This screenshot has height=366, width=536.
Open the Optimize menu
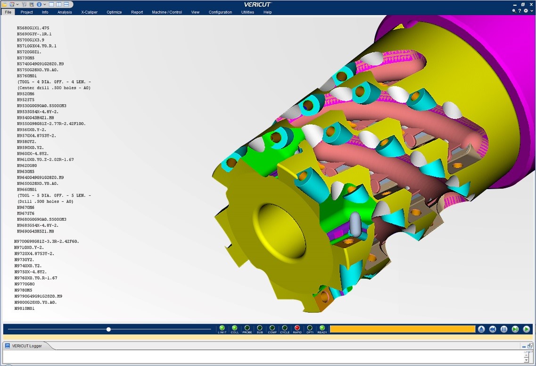click(114, 12)
